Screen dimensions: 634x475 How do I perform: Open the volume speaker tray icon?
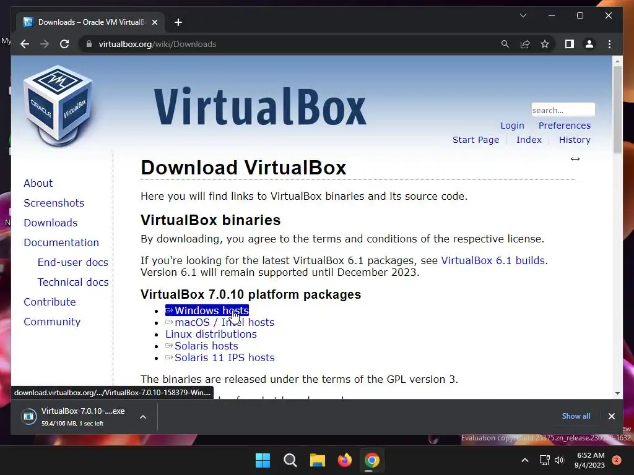559,460
